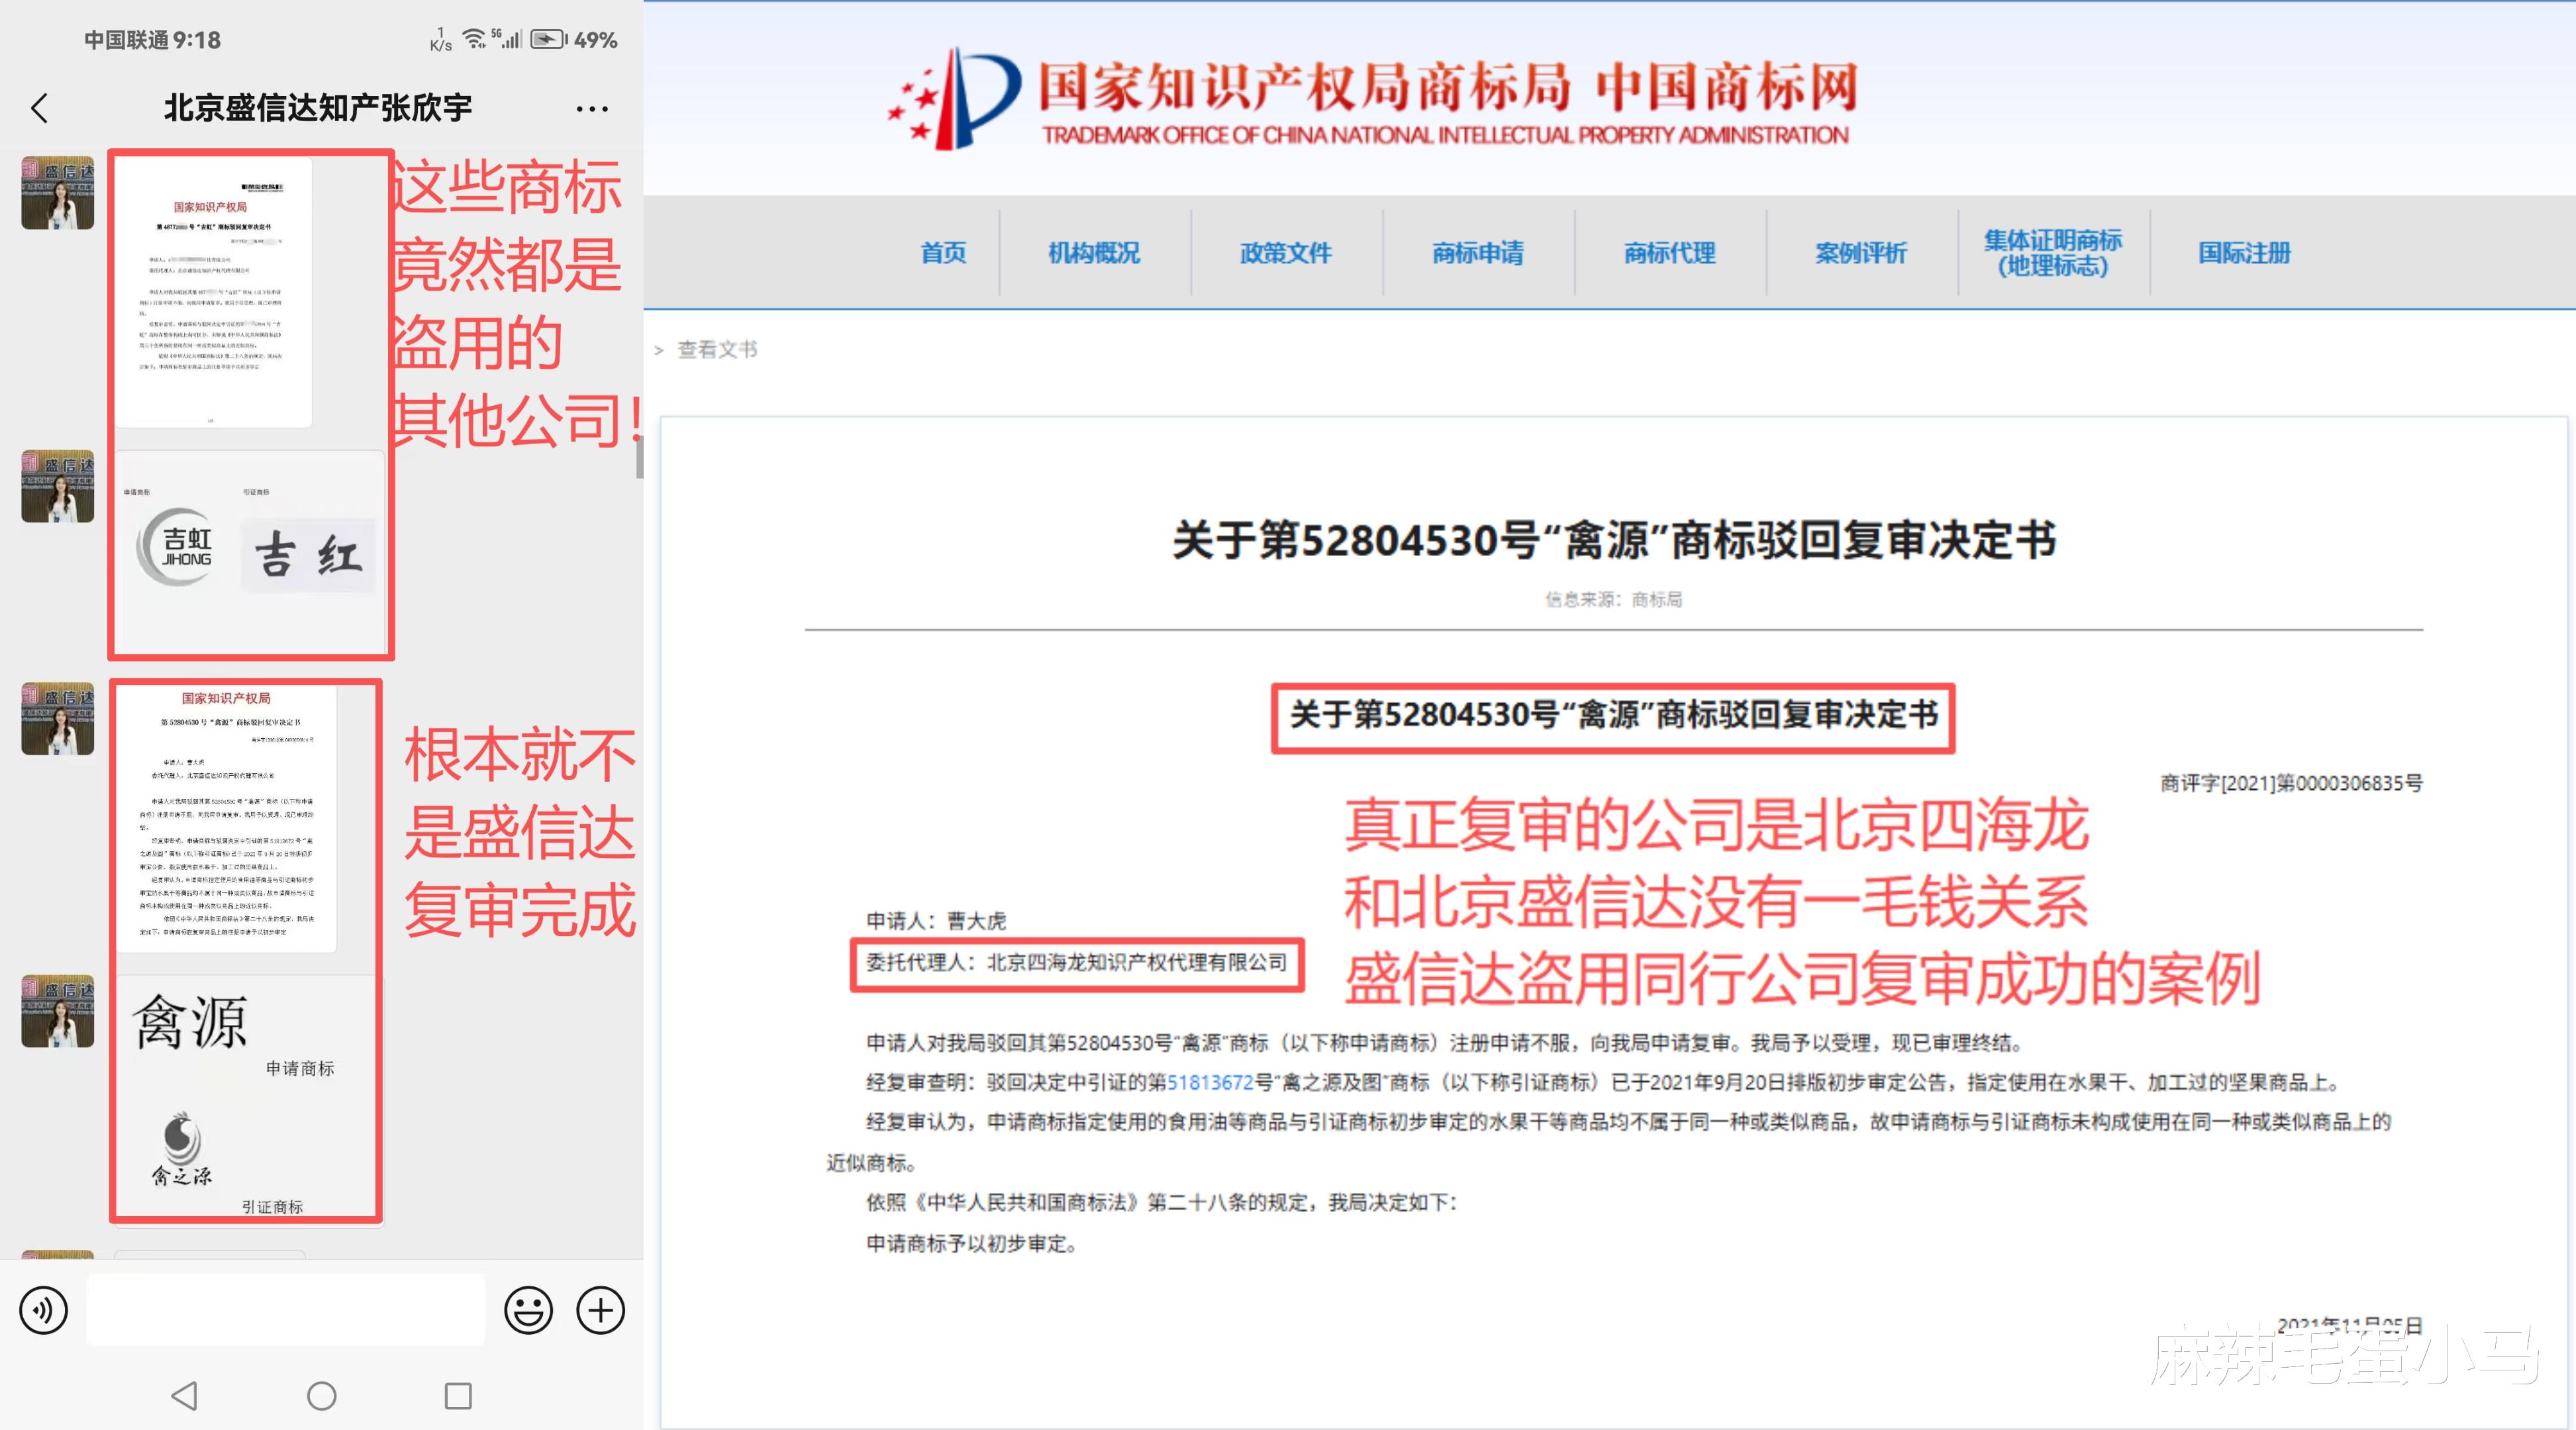Open the 案例评析 section
Viewport: 2576px width, 1430px height.
1861,253
